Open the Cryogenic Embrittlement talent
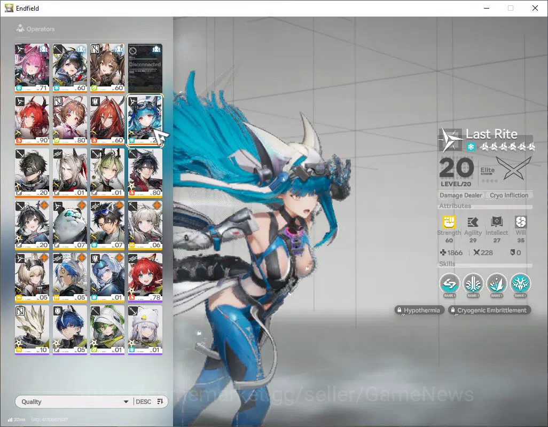 pyautogui.click(x=489, y=310)
